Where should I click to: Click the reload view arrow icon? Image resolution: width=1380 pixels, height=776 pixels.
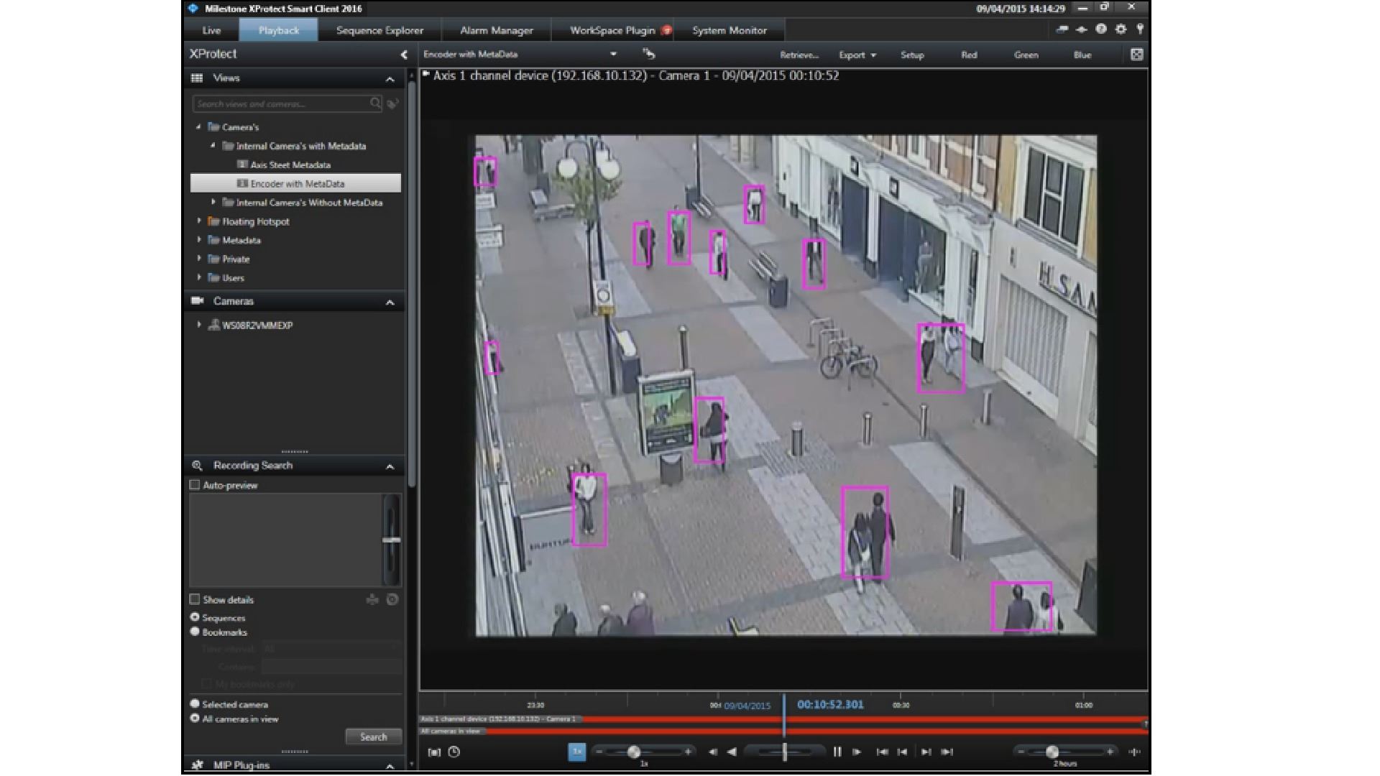649,54
